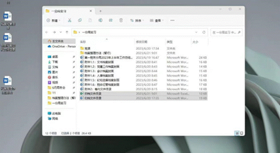Screen dimensions: 280x153
Task: Switch to large thumbnails view icon
Action: [241, 133]
